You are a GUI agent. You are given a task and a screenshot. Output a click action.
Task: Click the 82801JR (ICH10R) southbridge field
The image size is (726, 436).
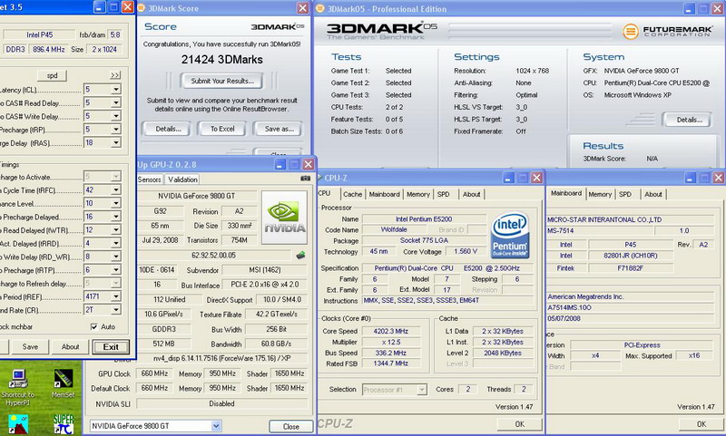tap(630, 256)
